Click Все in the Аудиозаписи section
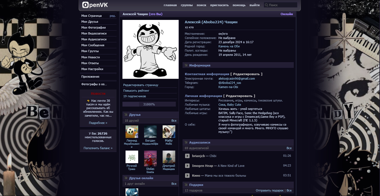Screen dimensions: 380x196 click(289, 148)
